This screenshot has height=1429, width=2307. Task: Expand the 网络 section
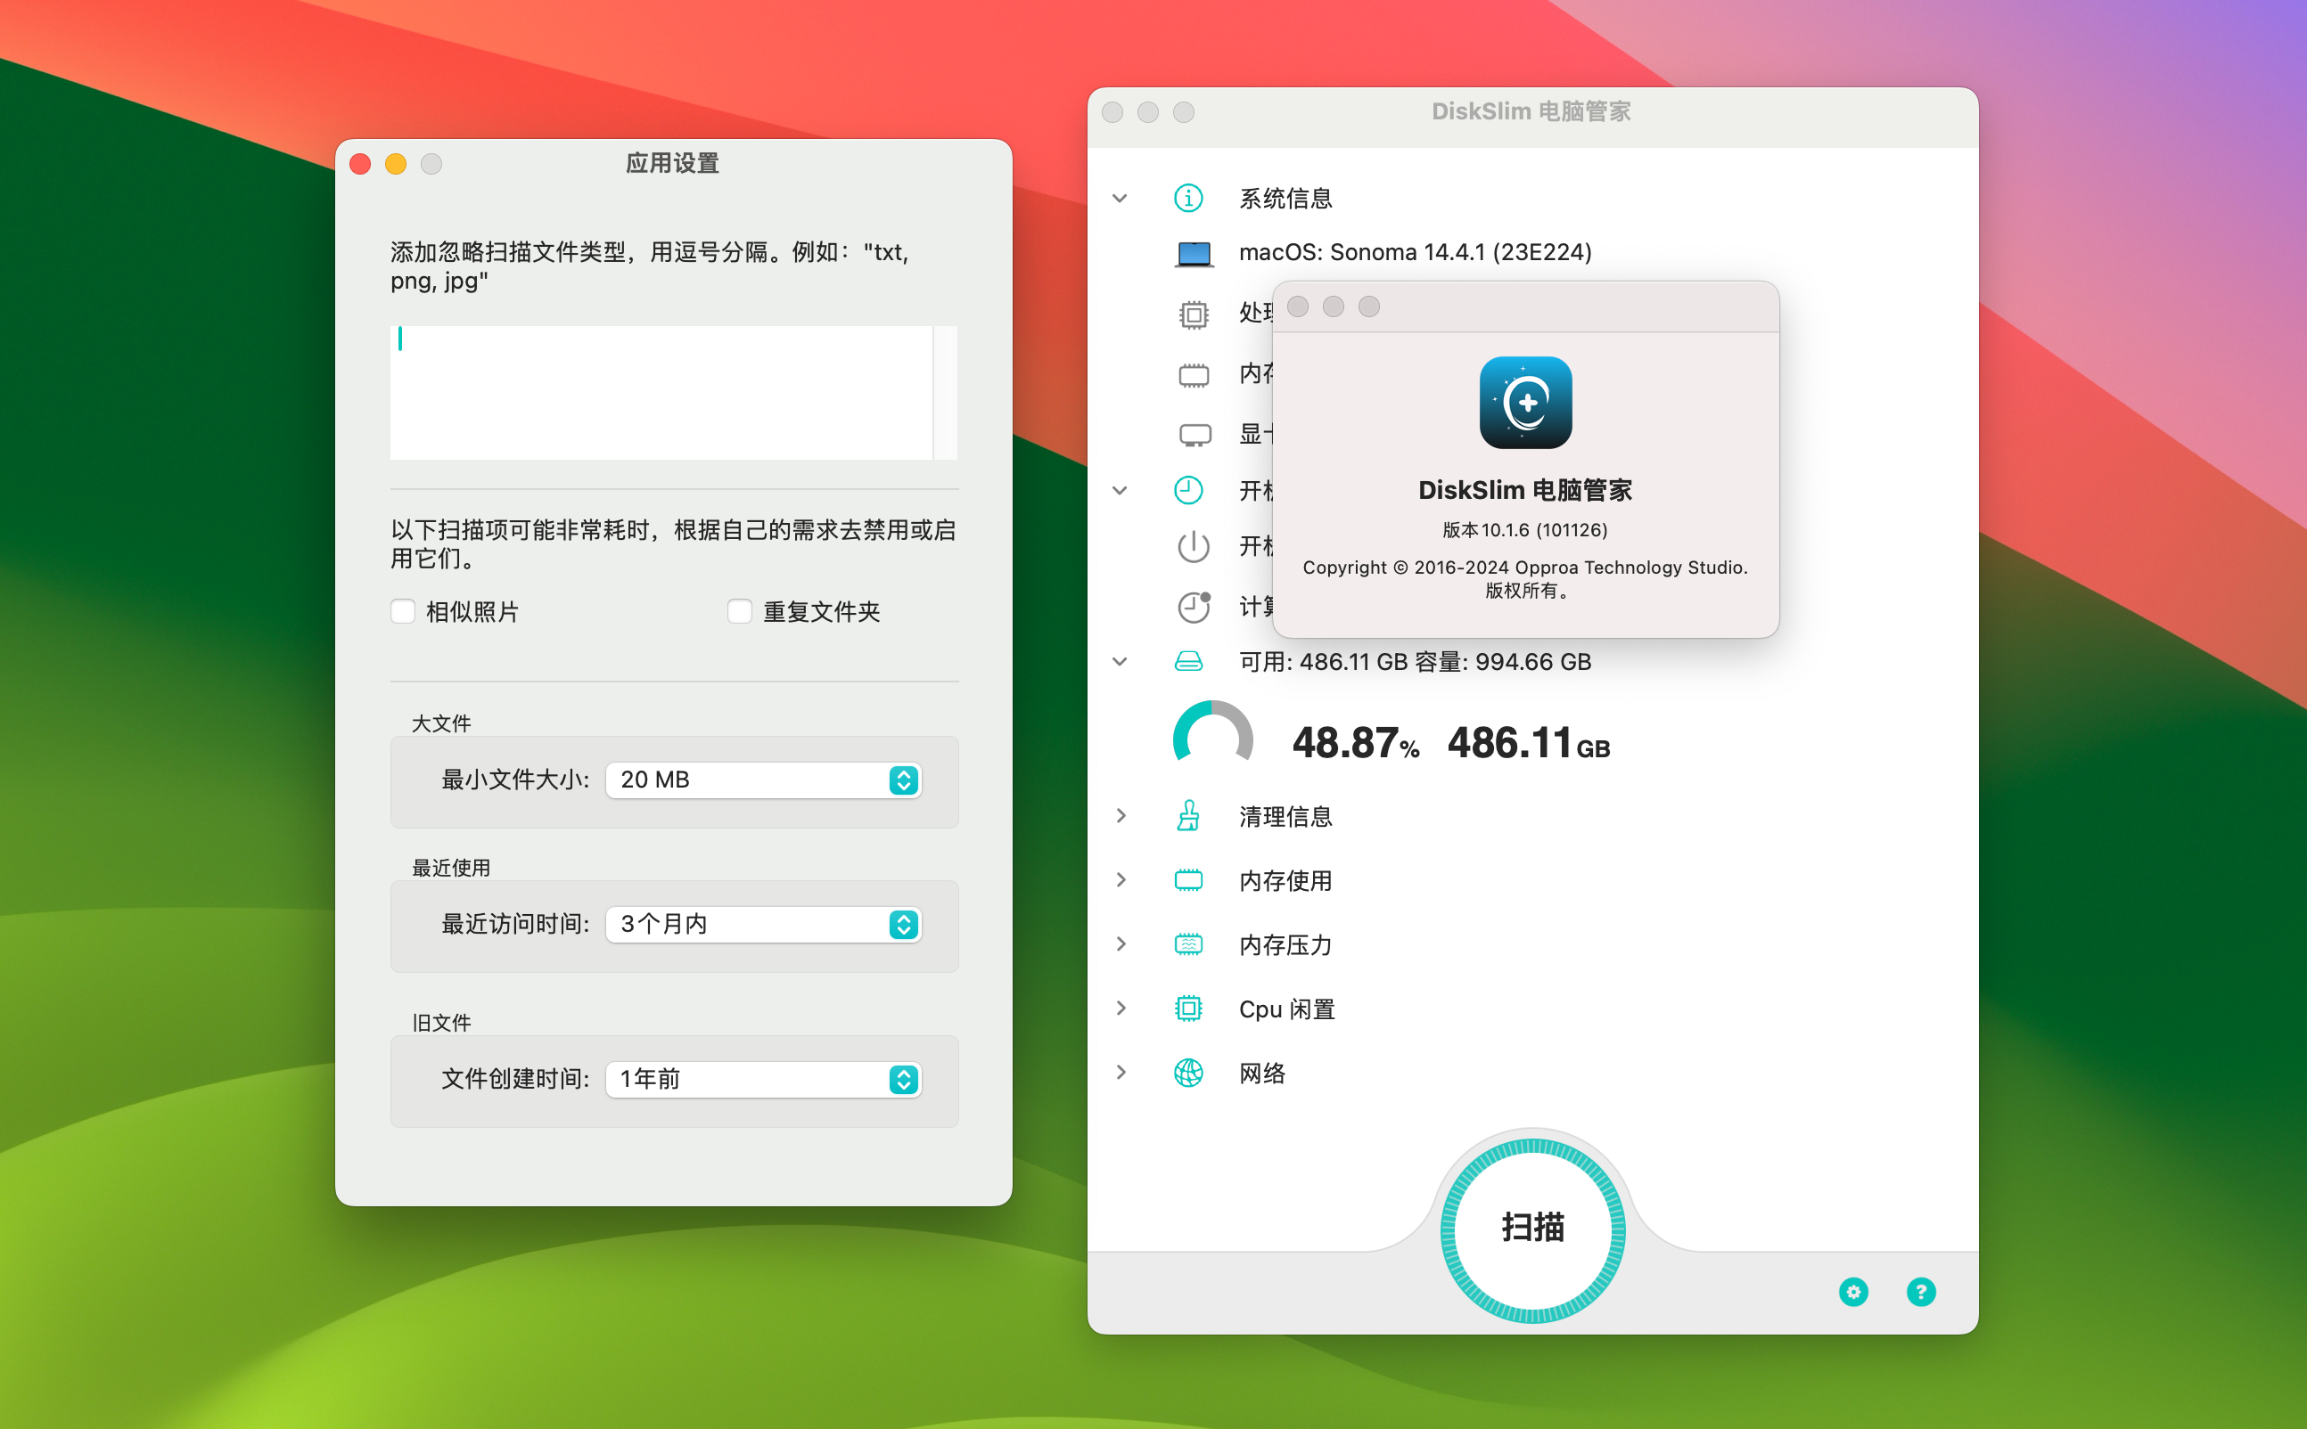click(x=1121, y=1073)
